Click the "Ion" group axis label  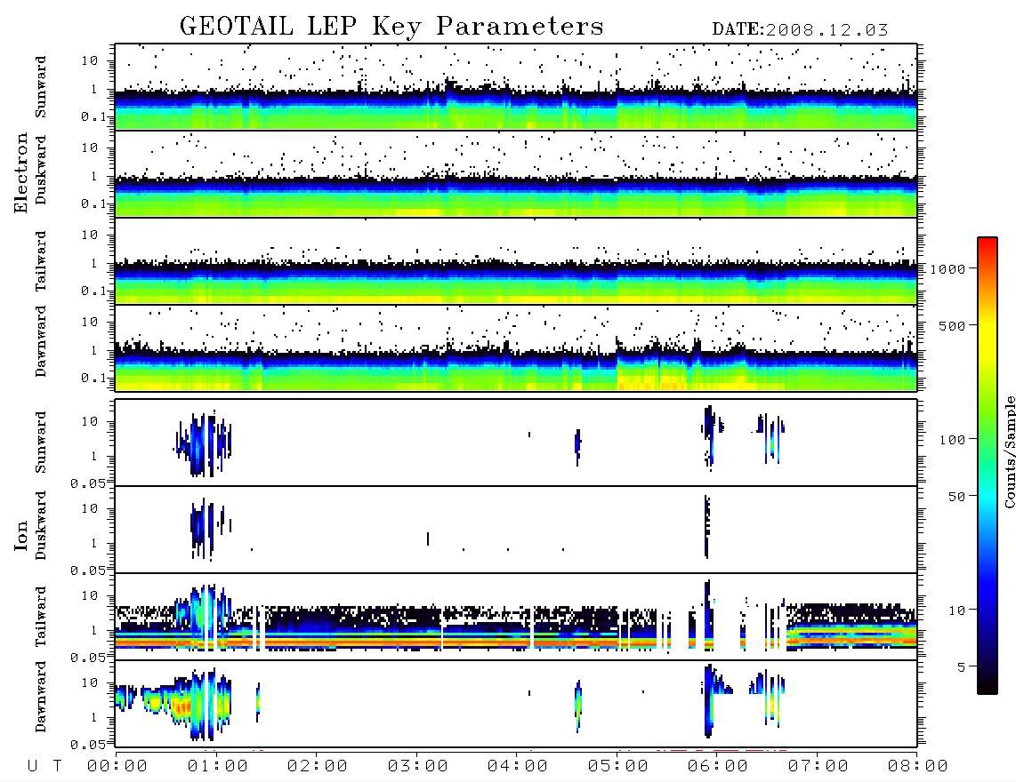20,536
